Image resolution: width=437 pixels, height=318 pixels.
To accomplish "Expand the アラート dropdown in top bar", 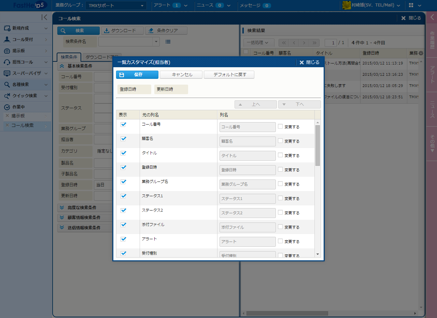I will (x=186, y=5).
